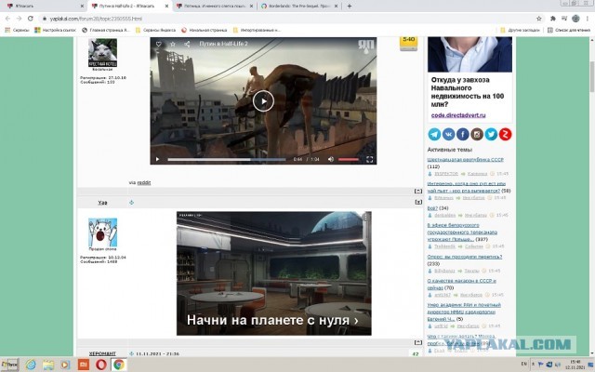This screenshot has height=372, width=595.
Task: Bookmark this page with the star icon
Action: (539, 19)
